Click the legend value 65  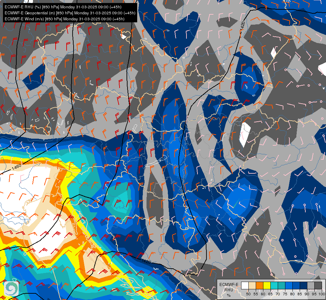tap(270, 294)
